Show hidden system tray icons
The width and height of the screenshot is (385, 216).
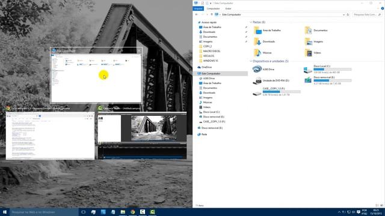(339, 212)
